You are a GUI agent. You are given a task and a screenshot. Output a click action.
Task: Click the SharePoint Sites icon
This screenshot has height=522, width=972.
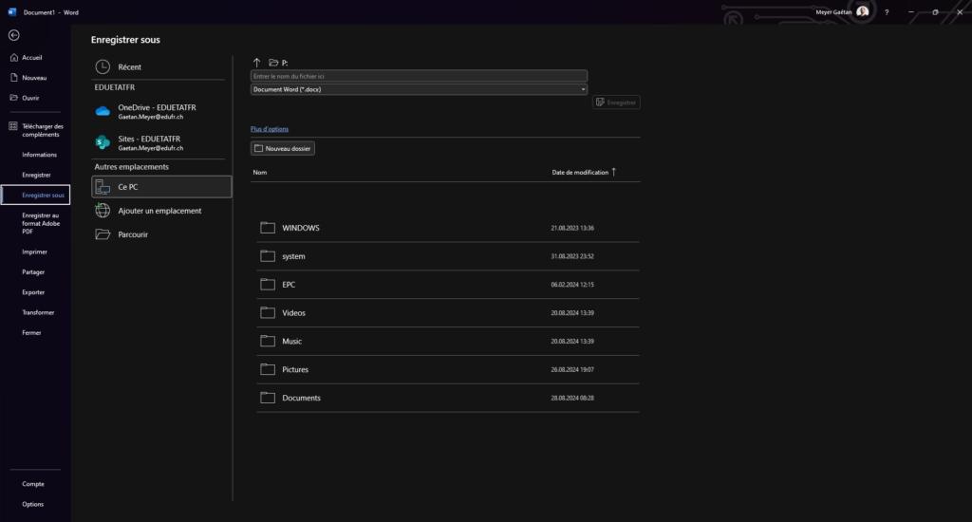coord(103,142)
